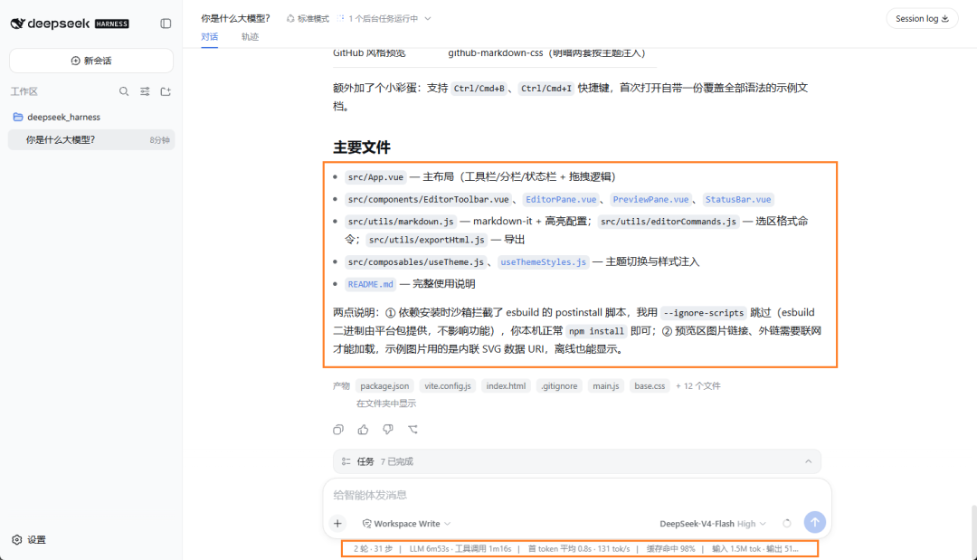Click the src/utils/exportHtml.js code label

[426, 240]
